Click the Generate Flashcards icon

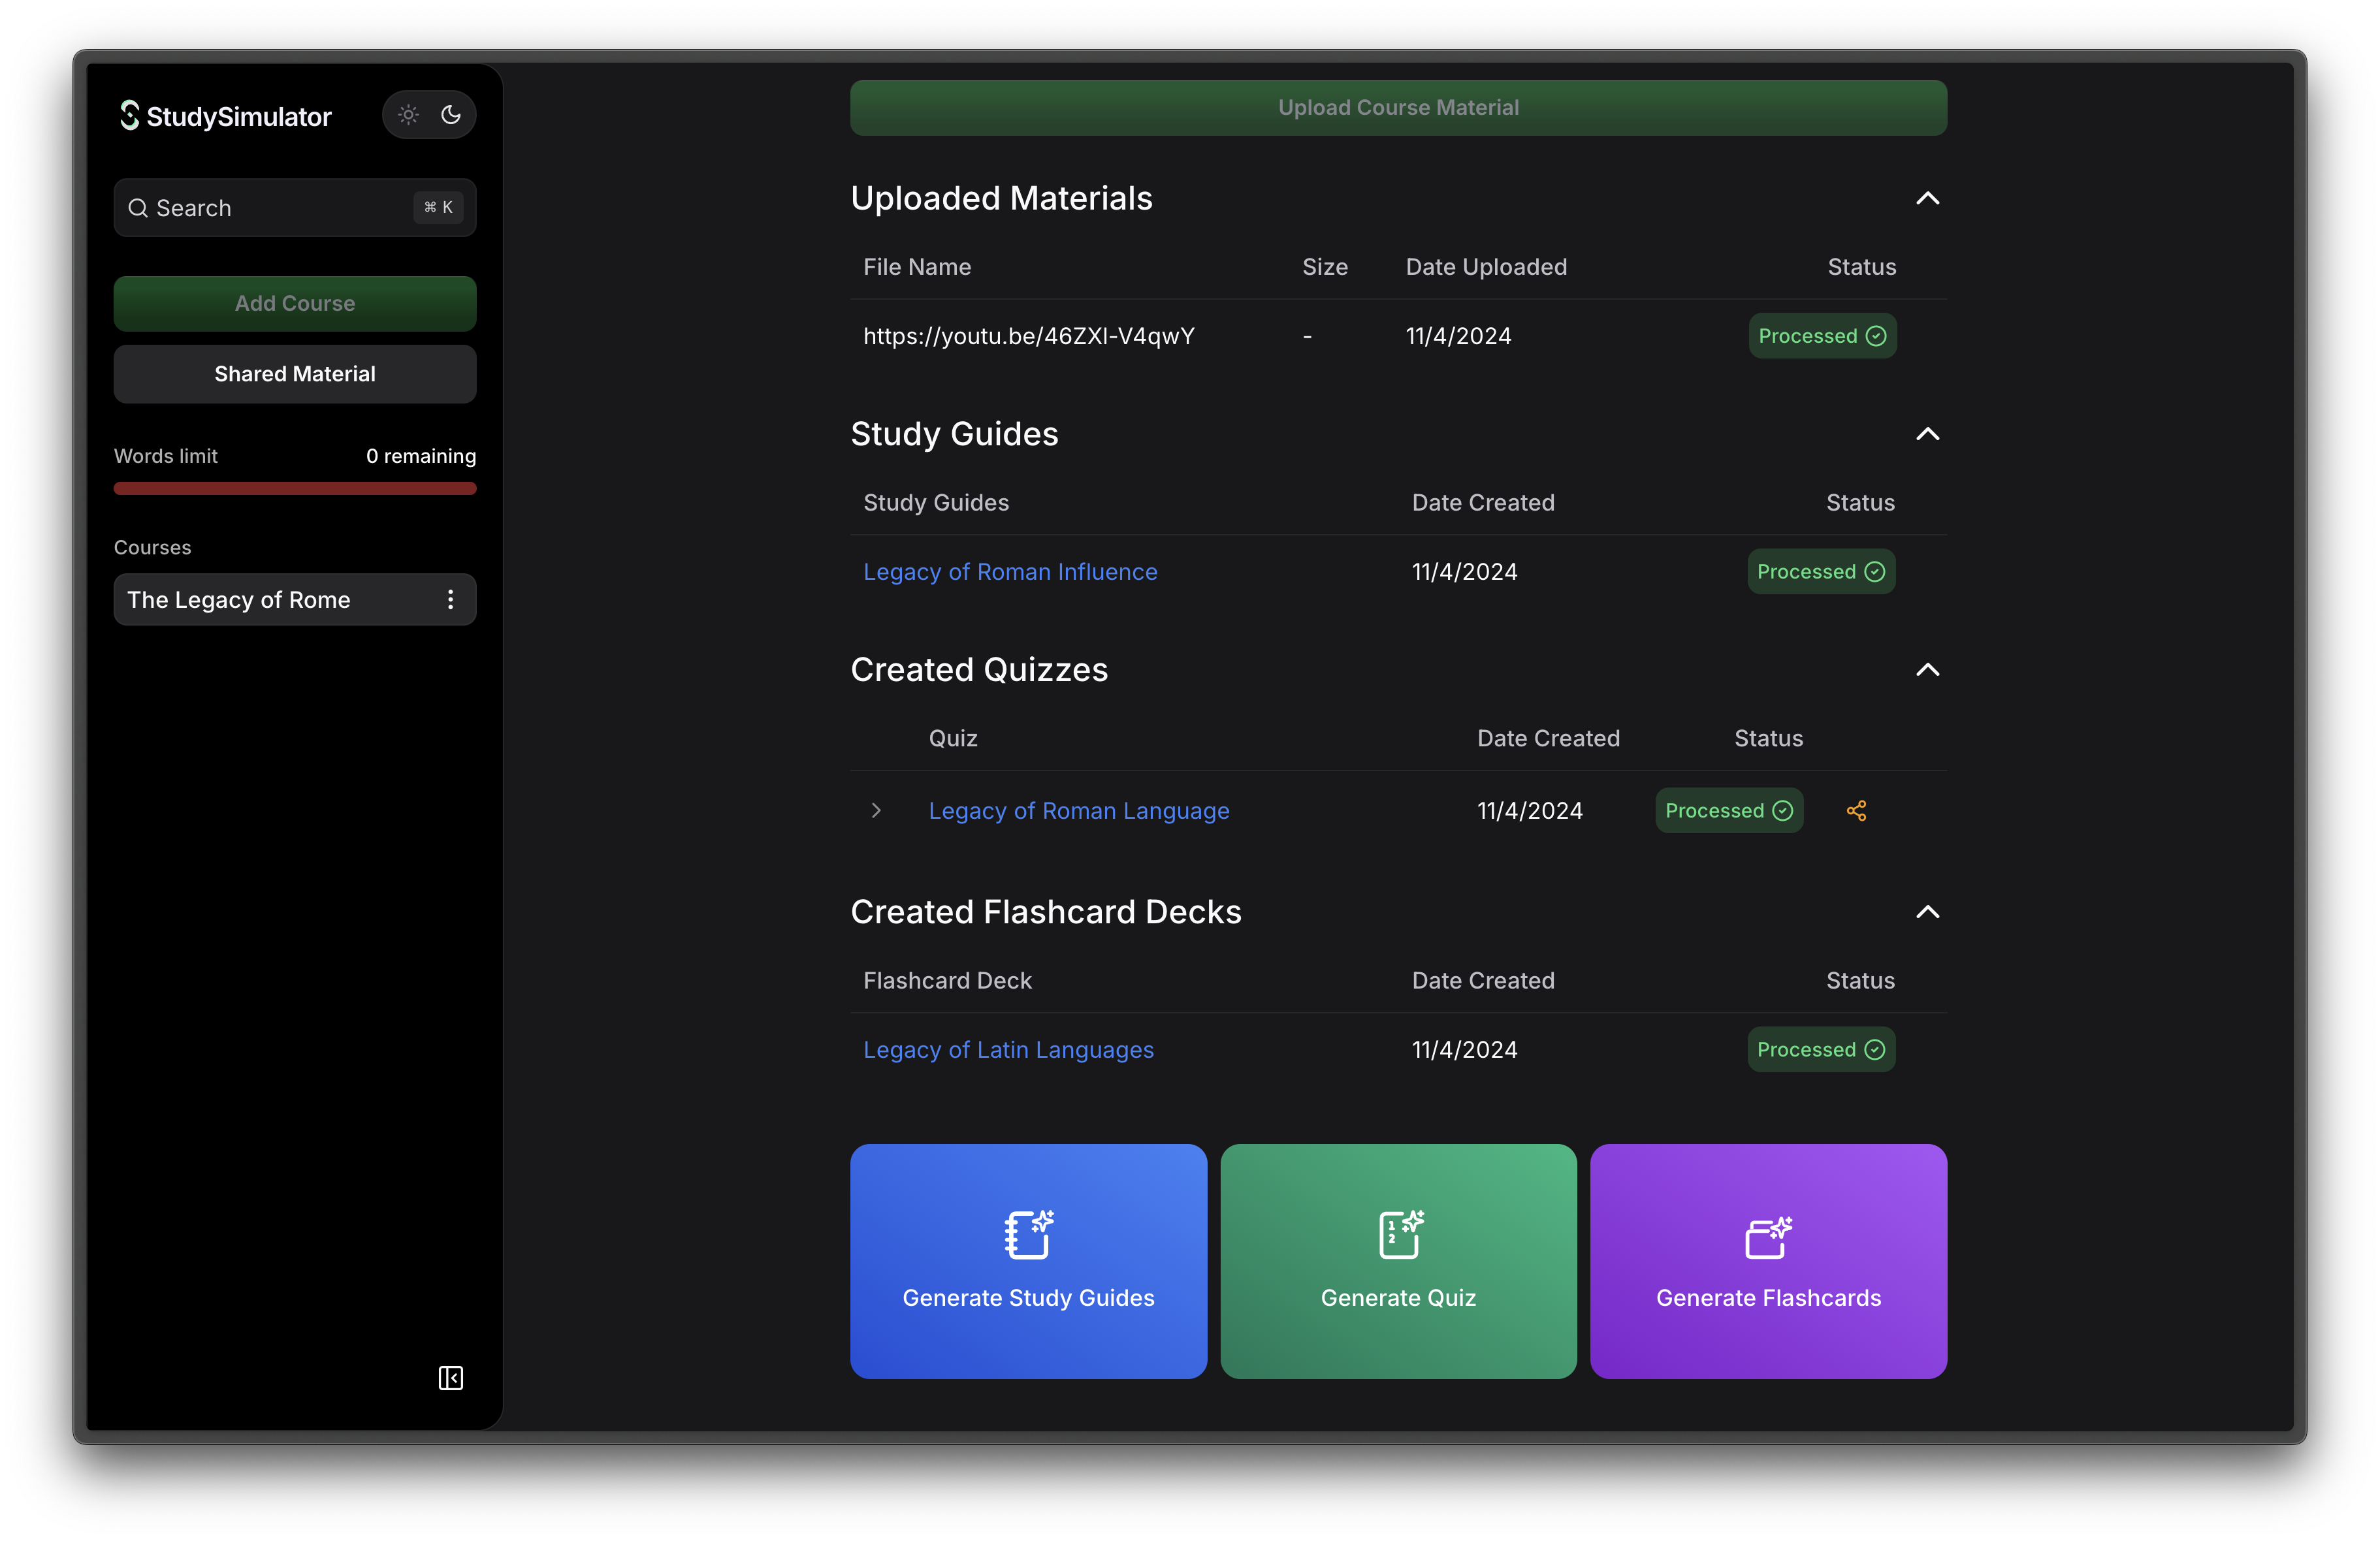(x=1768, y=1237)
